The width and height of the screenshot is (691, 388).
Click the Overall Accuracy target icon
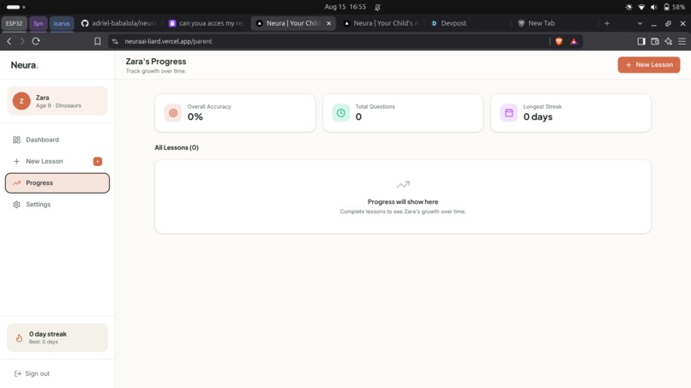pos(173,113)
